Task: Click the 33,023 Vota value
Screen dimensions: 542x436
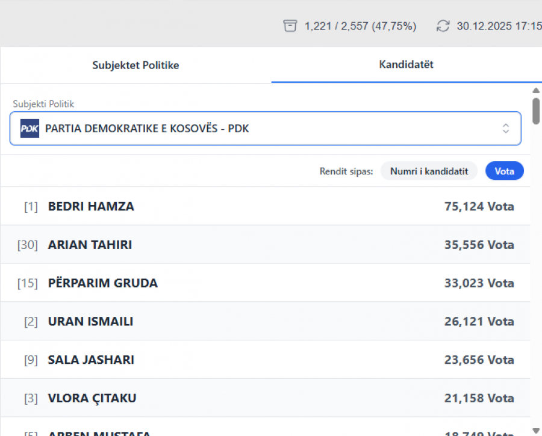Action: coord(479,283)
